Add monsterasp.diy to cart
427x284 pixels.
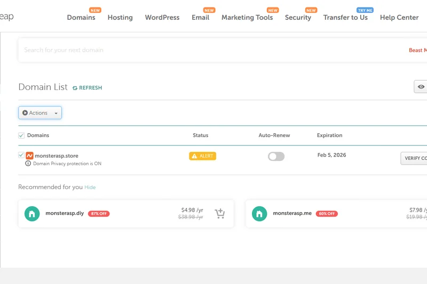point(219,214)
